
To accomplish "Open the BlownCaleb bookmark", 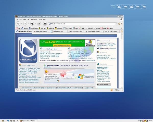I will pyautogui.click(x=33, y=28).
